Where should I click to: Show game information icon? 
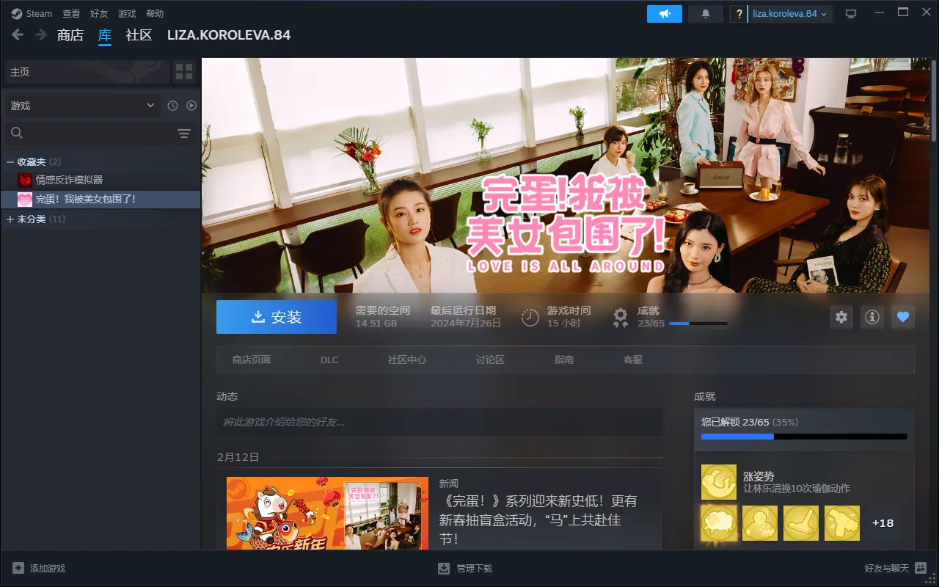click(x=872, y=317)
